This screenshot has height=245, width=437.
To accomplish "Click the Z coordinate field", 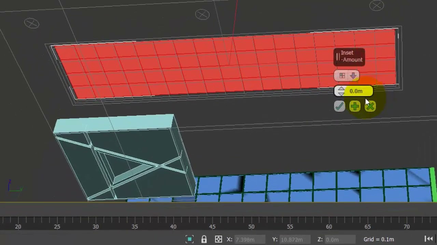I will click(x=340, y=240).
